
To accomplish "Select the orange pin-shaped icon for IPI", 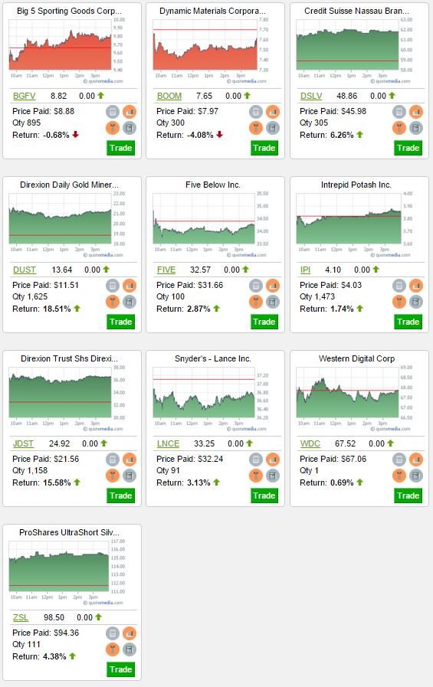I will 399,302.
